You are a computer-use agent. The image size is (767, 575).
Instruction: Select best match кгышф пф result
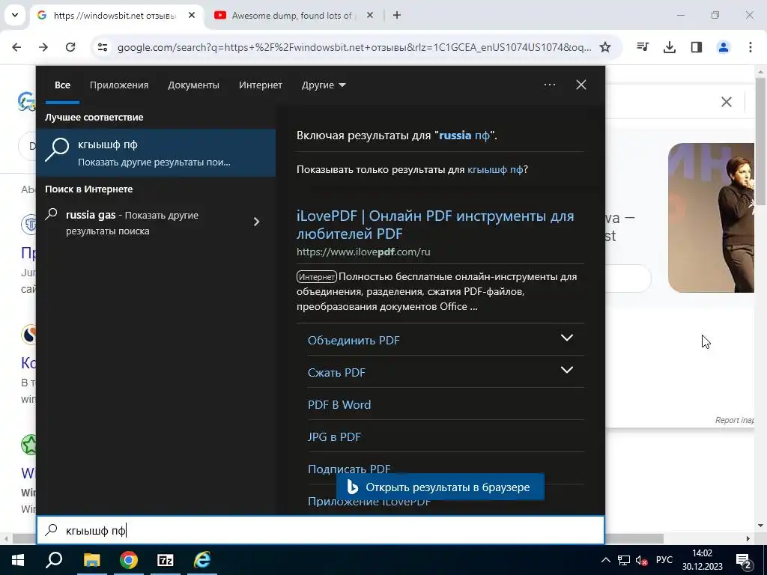156,153
